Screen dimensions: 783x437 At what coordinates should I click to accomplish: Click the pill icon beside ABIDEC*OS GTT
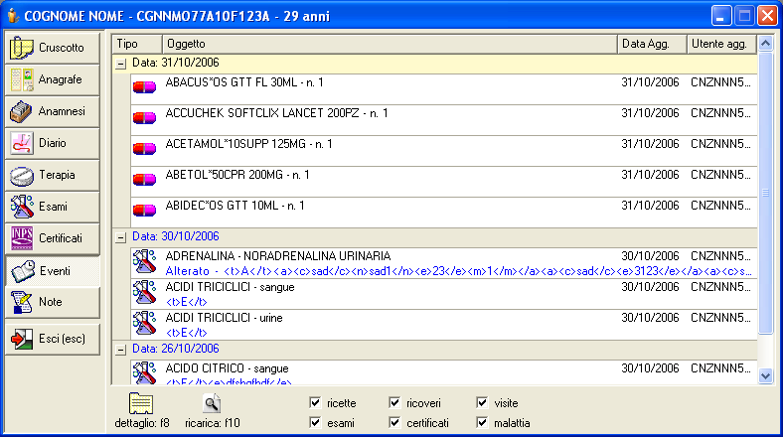[145, 211]
